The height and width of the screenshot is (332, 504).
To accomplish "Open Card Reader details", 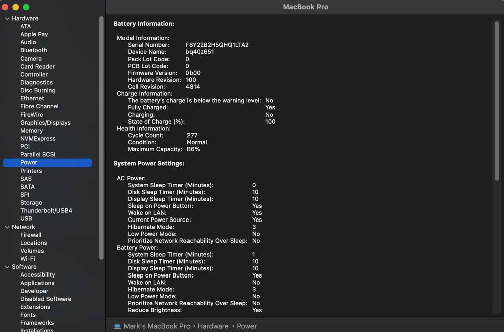I will [x=37, y=67].
